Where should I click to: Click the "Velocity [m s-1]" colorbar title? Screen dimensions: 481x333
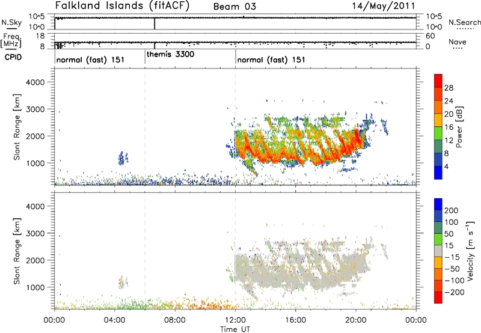[x=470, y=251]
